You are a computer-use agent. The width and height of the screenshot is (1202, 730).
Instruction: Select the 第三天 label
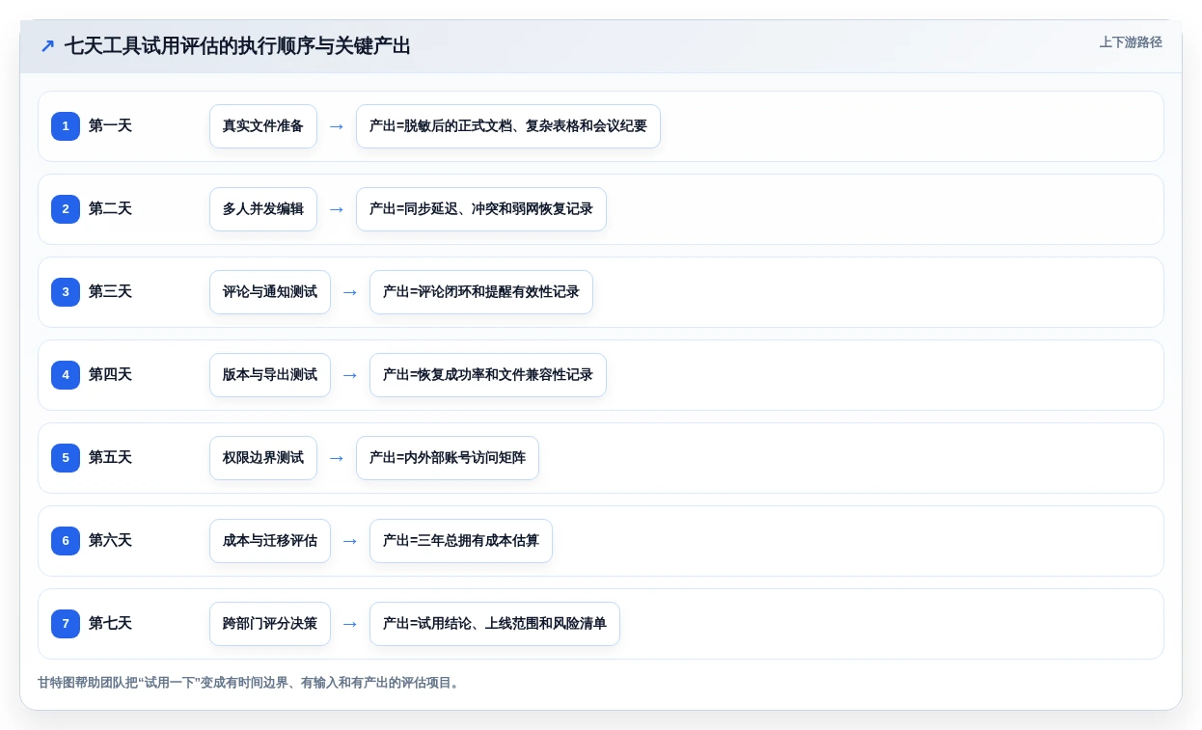pyautogui.click(x=110, y=292)
